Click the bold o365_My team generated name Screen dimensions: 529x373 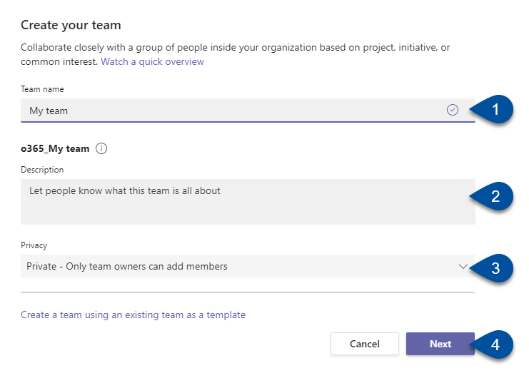[x=55, y=148]
